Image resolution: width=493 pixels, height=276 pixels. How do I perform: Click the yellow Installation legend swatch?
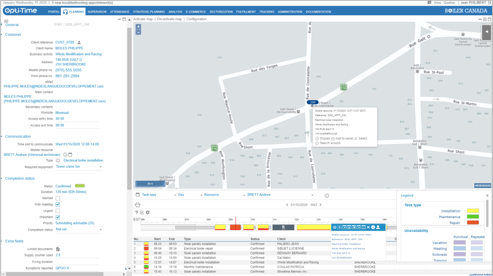click(473, 211)
